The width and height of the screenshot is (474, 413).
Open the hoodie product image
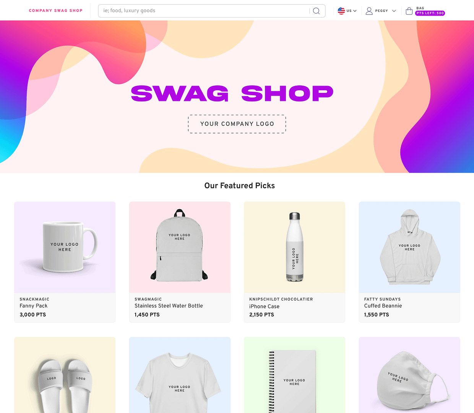point(409,247)
